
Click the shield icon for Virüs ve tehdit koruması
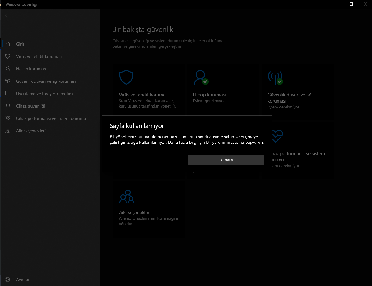[8, 56]
